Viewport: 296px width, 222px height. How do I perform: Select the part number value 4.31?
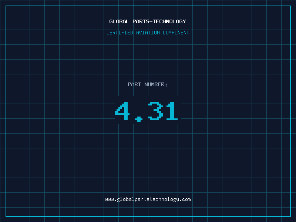(146, 111)
